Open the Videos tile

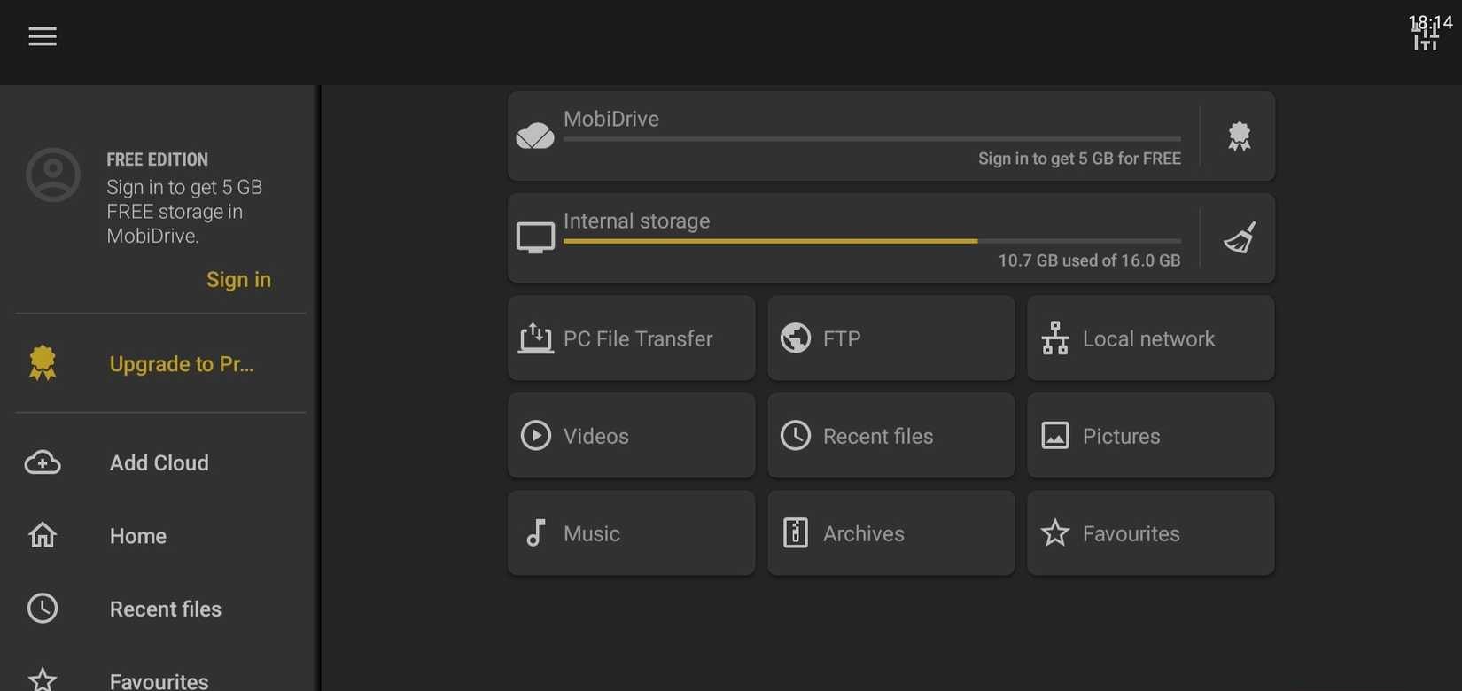[632, 436]
